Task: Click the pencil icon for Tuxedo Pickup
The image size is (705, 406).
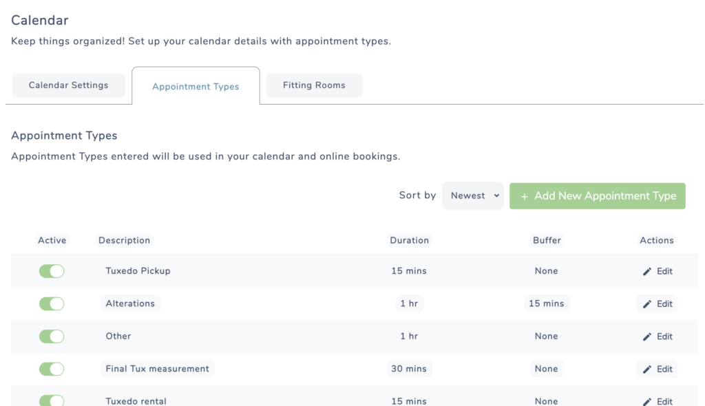Action: pos(647,271)
